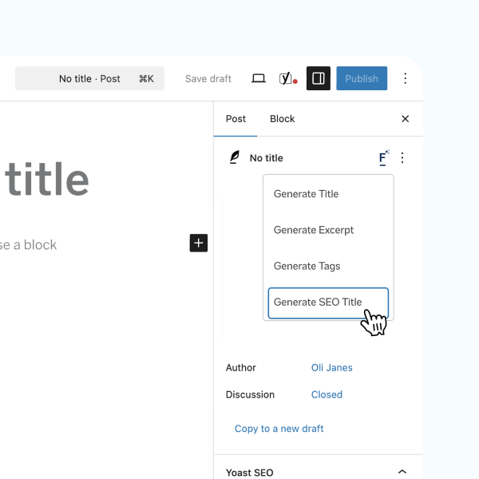Image resolution: width=479 pixels, height=479 pixels.
Task: Click the AI generate F icon
Action: pyautogui.click(x=383, y=158)
